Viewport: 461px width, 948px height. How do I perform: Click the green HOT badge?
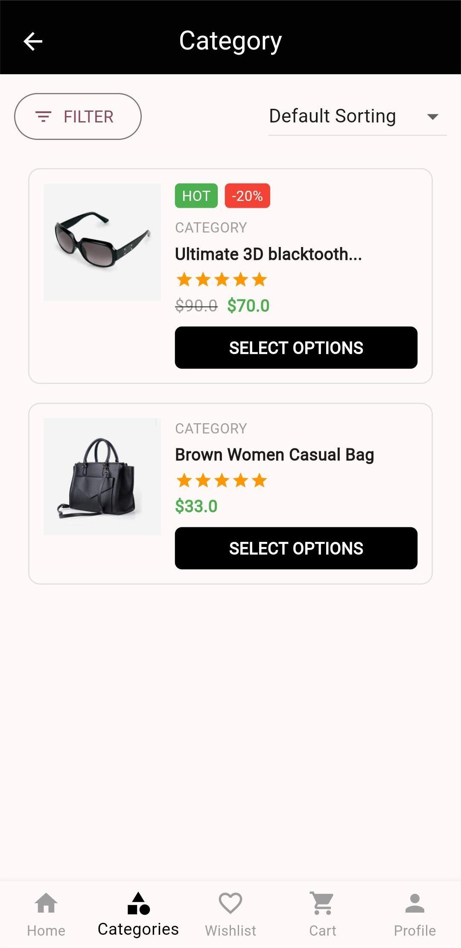click(196, 196)
